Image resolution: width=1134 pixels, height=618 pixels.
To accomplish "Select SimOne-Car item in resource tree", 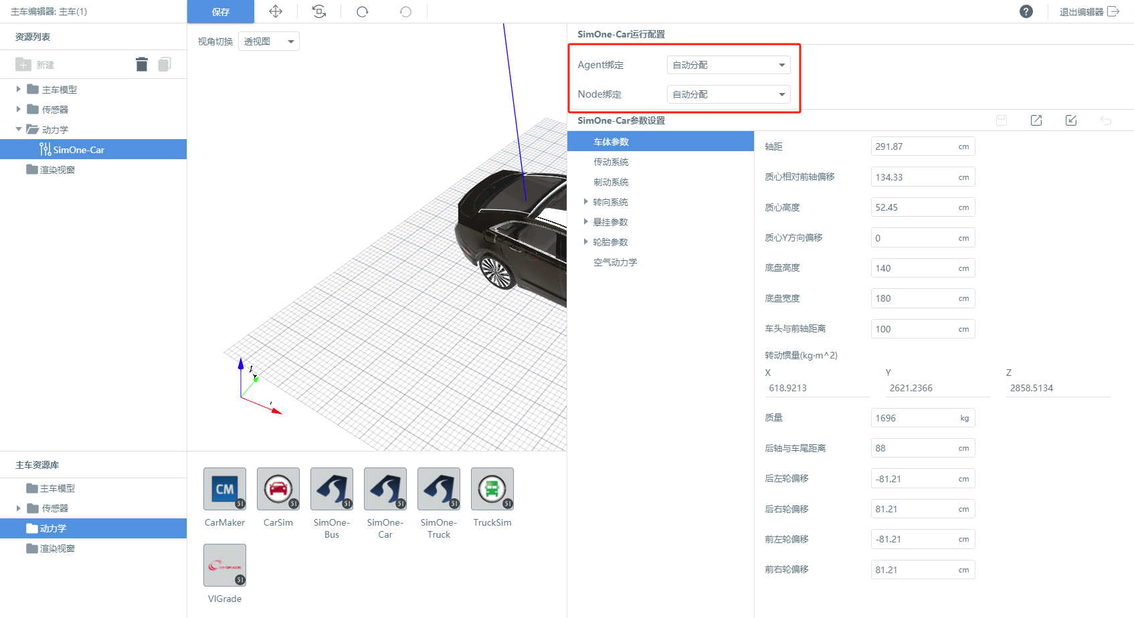I will pyautogui.click(x=93, y=149).
